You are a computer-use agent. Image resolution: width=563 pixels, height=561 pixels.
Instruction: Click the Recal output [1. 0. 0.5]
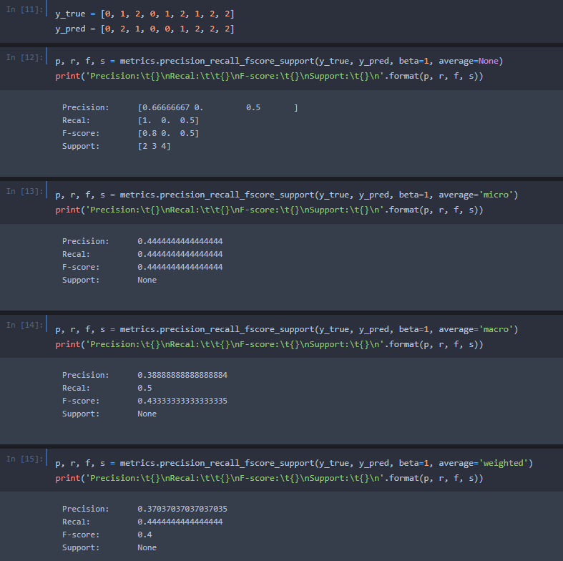[168, 120]
